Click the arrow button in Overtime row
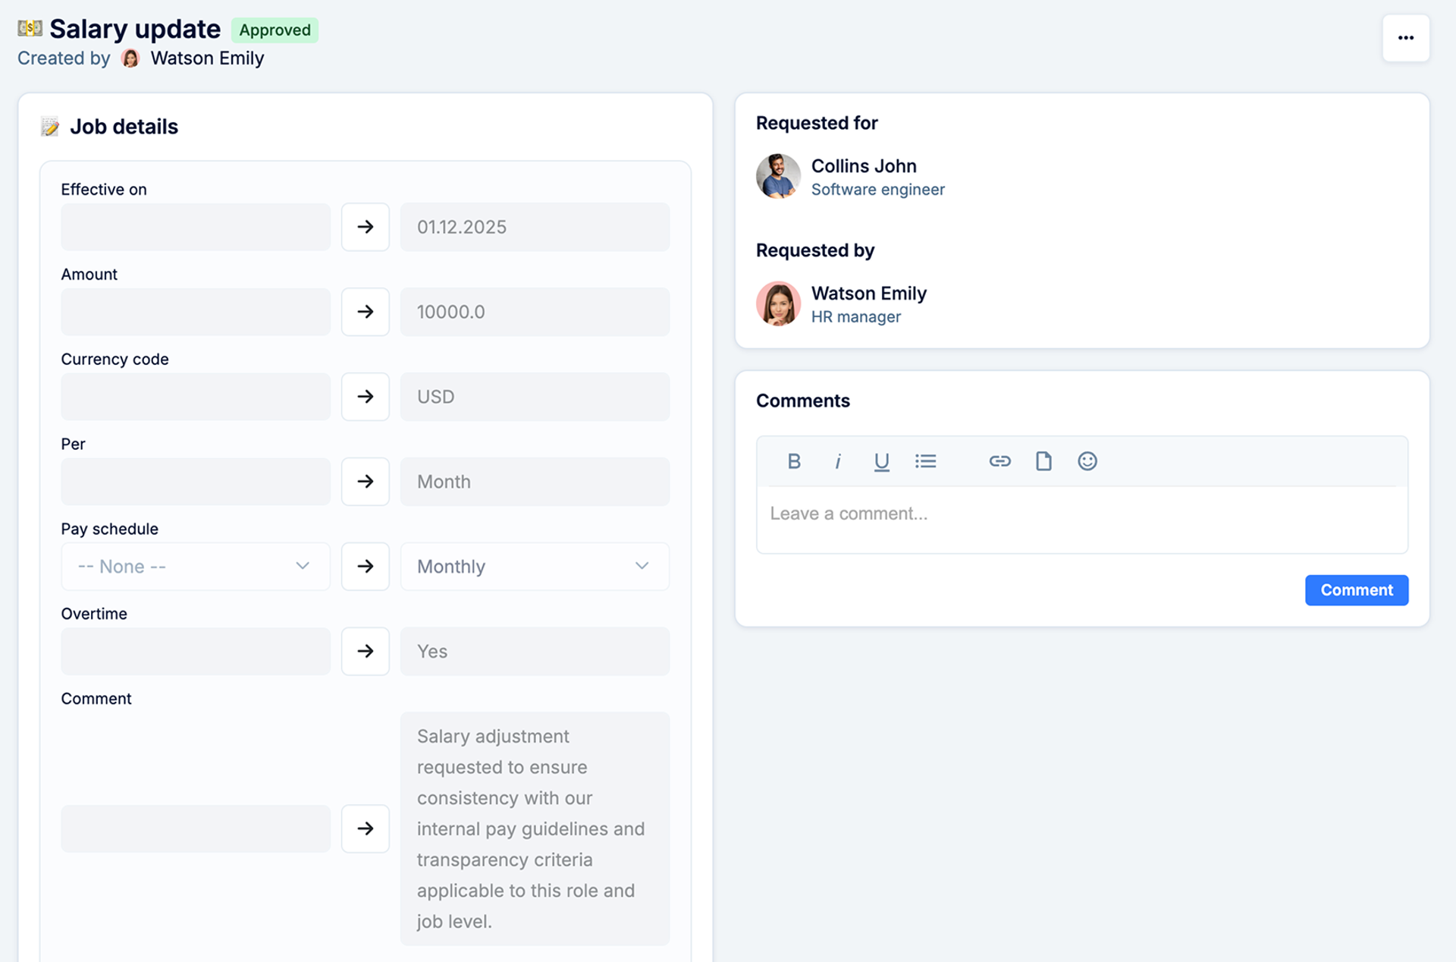This screenshot has height=962, width=1456. pyautogui.click(x=366, y=651)
